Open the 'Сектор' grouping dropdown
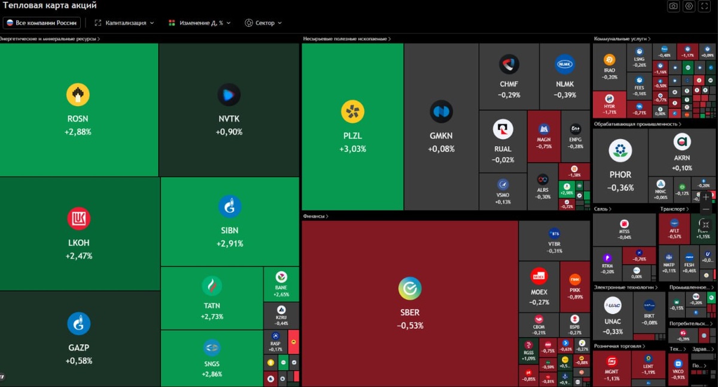The height and width of the screenshot is (387, 718). pos(263,23)
